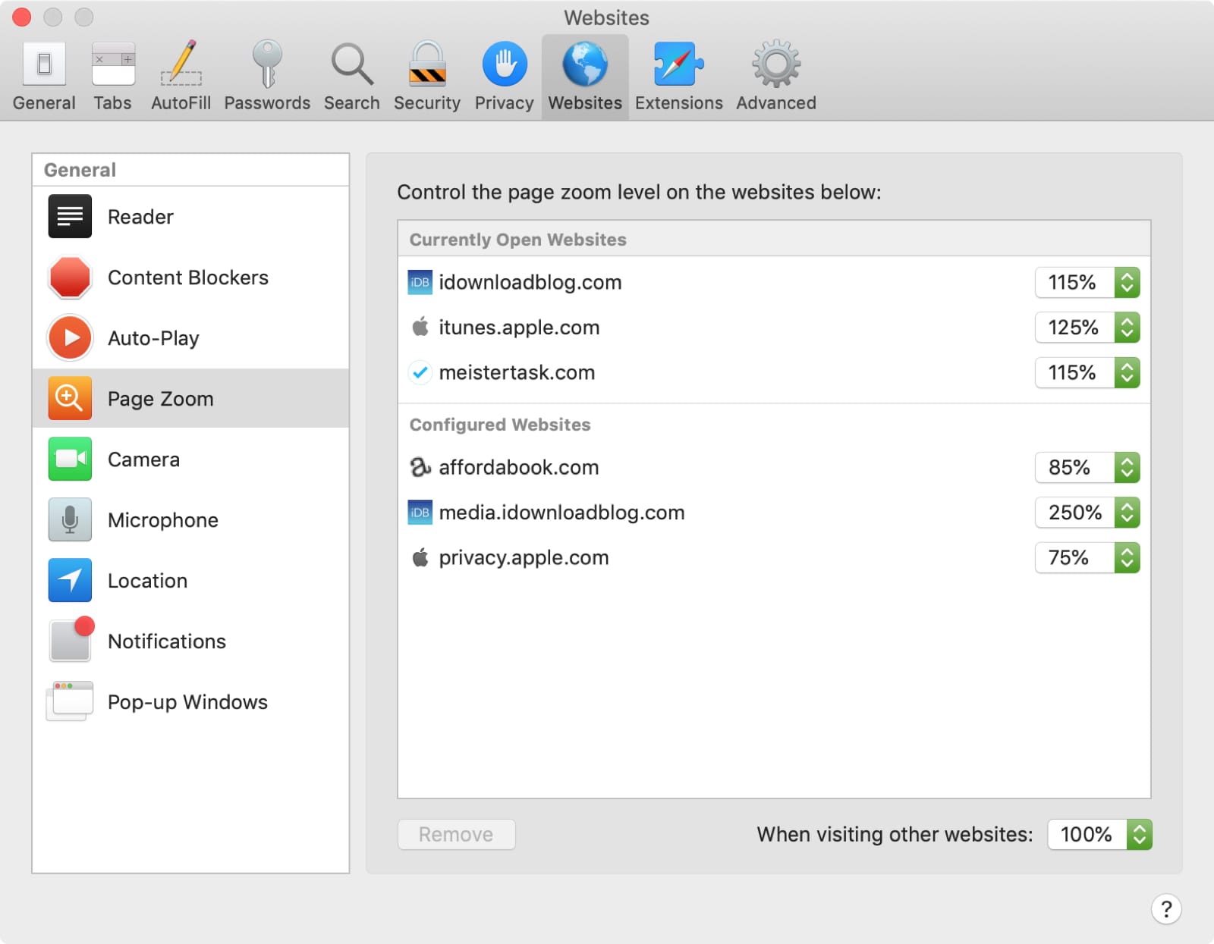Select the Camera sidebar label
This screenshot has width=1214, height=944.
(143, 459)
